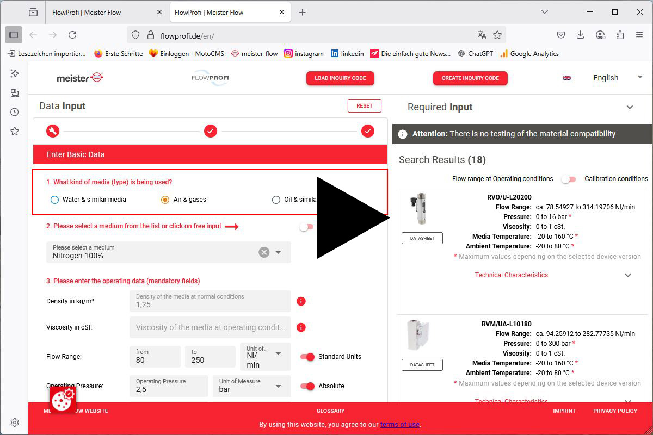Clear the selected medium Nitrogen 100%
653x435 pixels.
(264, 252)
